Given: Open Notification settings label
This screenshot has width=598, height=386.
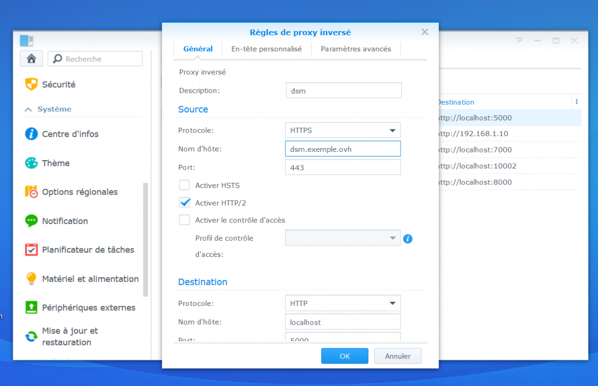Looking at the screenshot, I should pos(65,221).
